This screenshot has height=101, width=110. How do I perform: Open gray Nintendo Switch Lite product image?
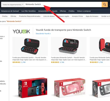click(x=101, y=88)
